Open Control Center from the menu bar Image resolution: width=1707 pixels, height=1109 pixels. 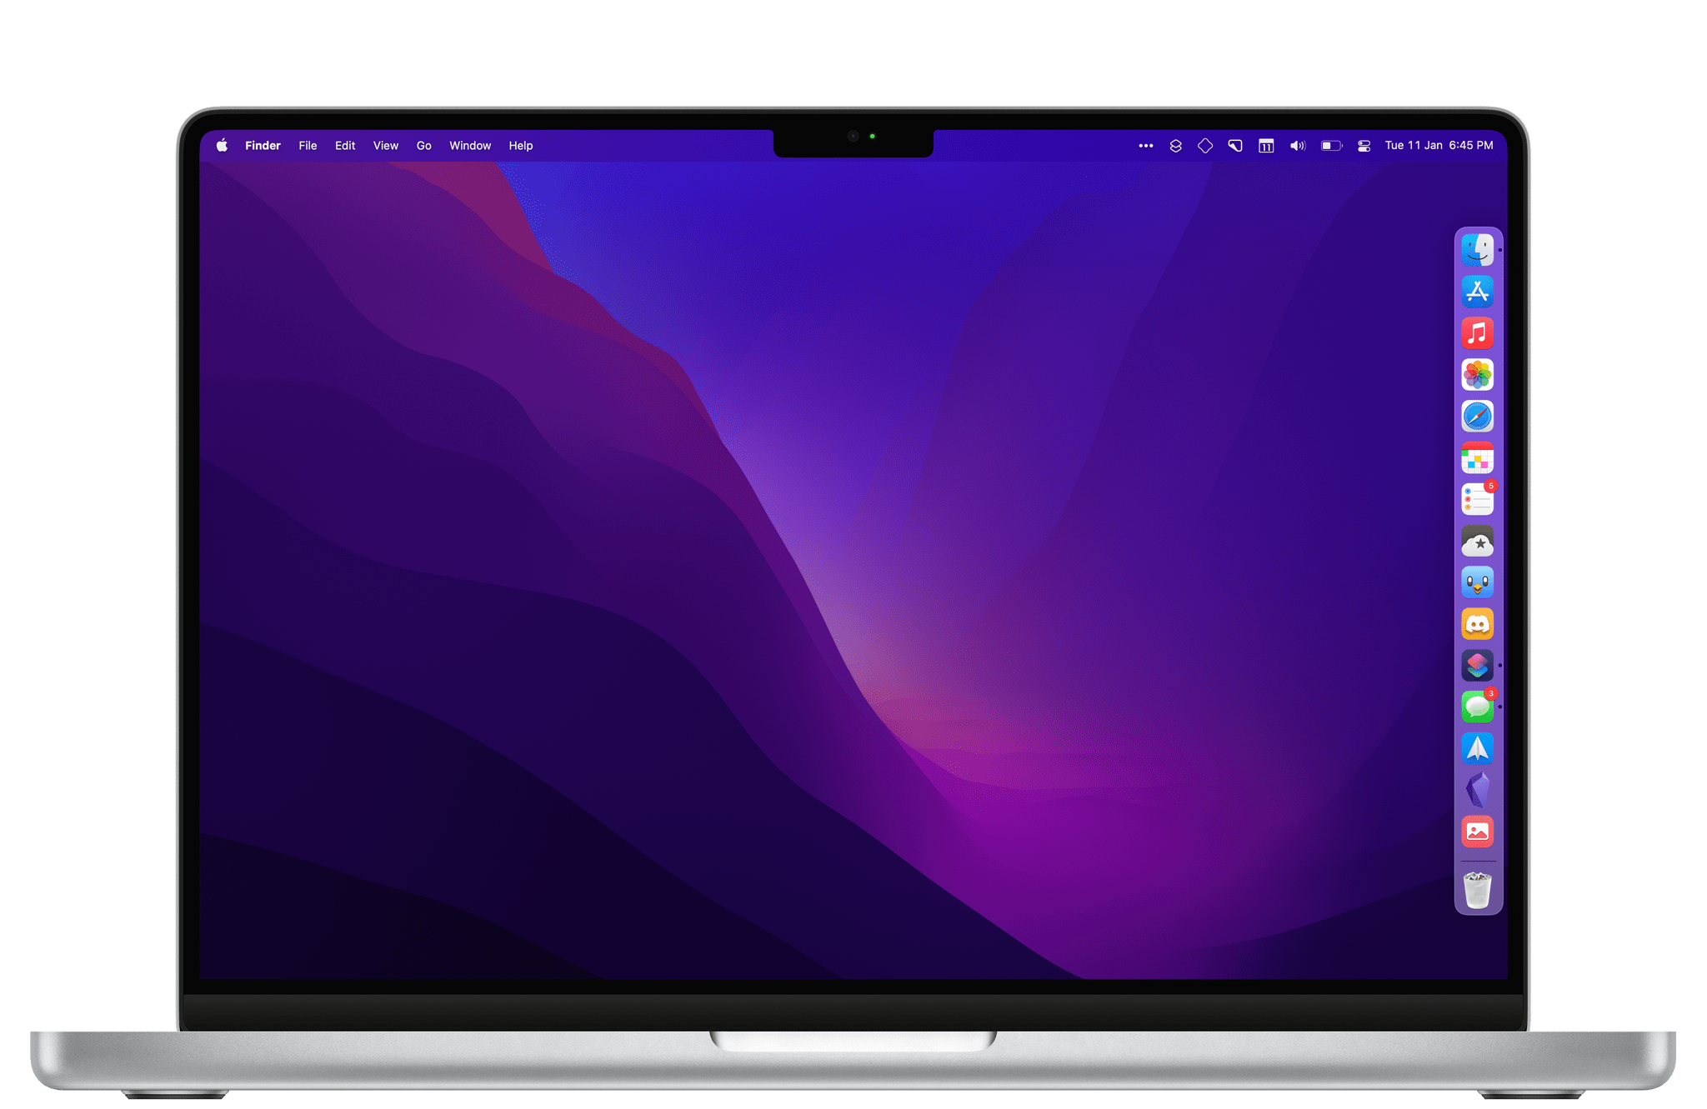click(x=1364, y=146)
